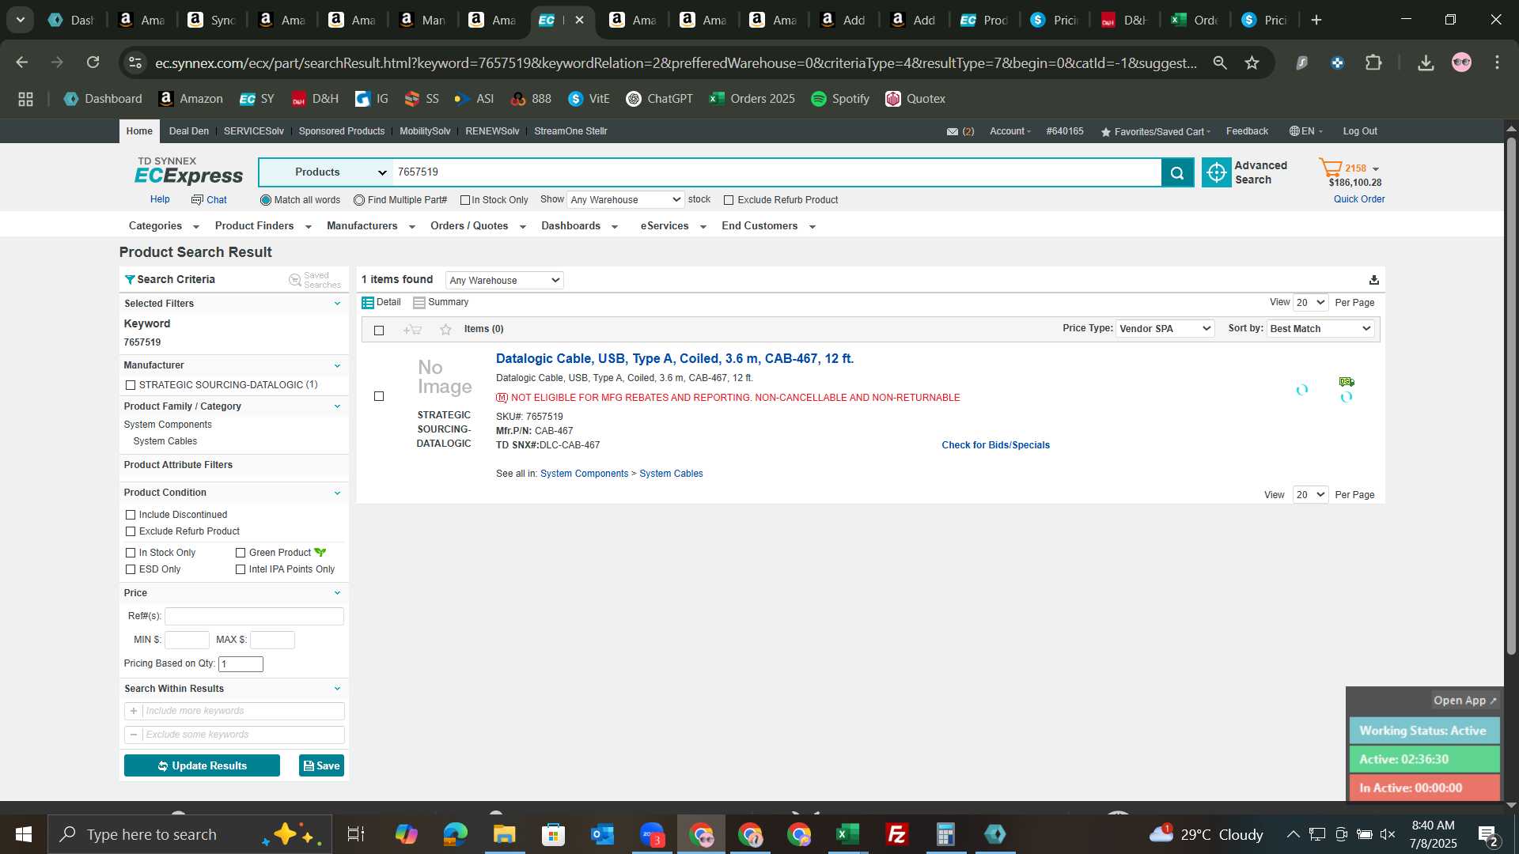The height and width of the screenshot is (854, 1519).
Task: Select the Datalogic Cable product checkbox
Action: click(379, 396)
